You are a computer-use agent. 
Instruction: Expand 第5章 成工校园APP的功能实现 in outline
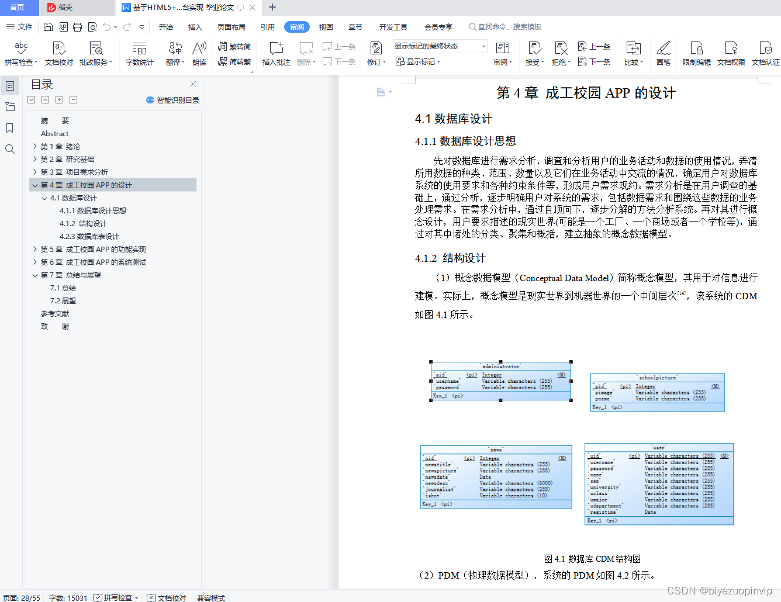(x=35, y=249)
